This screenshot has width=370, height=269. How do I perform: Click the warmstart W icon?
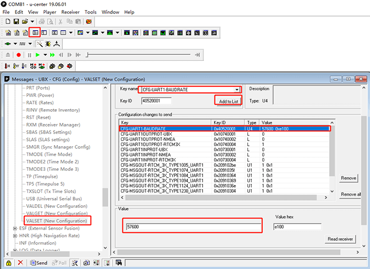tap(16, 66)
